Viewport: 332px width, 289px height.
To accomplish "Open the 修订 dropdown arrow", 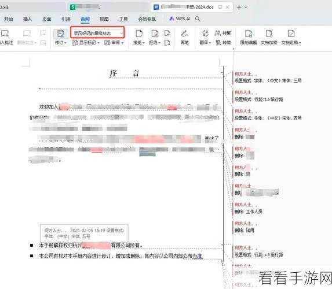I will tap(65, 43).
